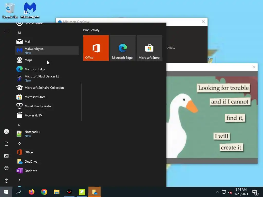Open OneDrive in the app list

47,162
